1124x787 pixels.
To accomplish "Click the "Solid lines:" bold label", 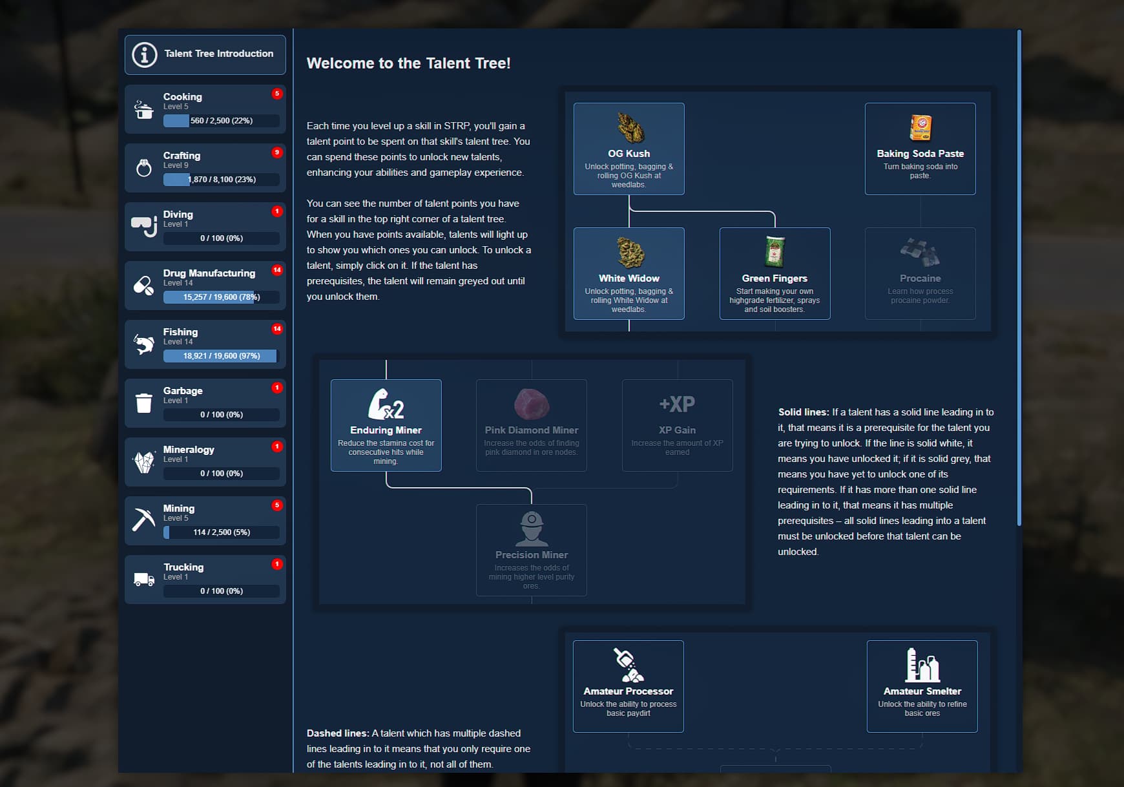I will pyautogui.click(x=804, y=412).
